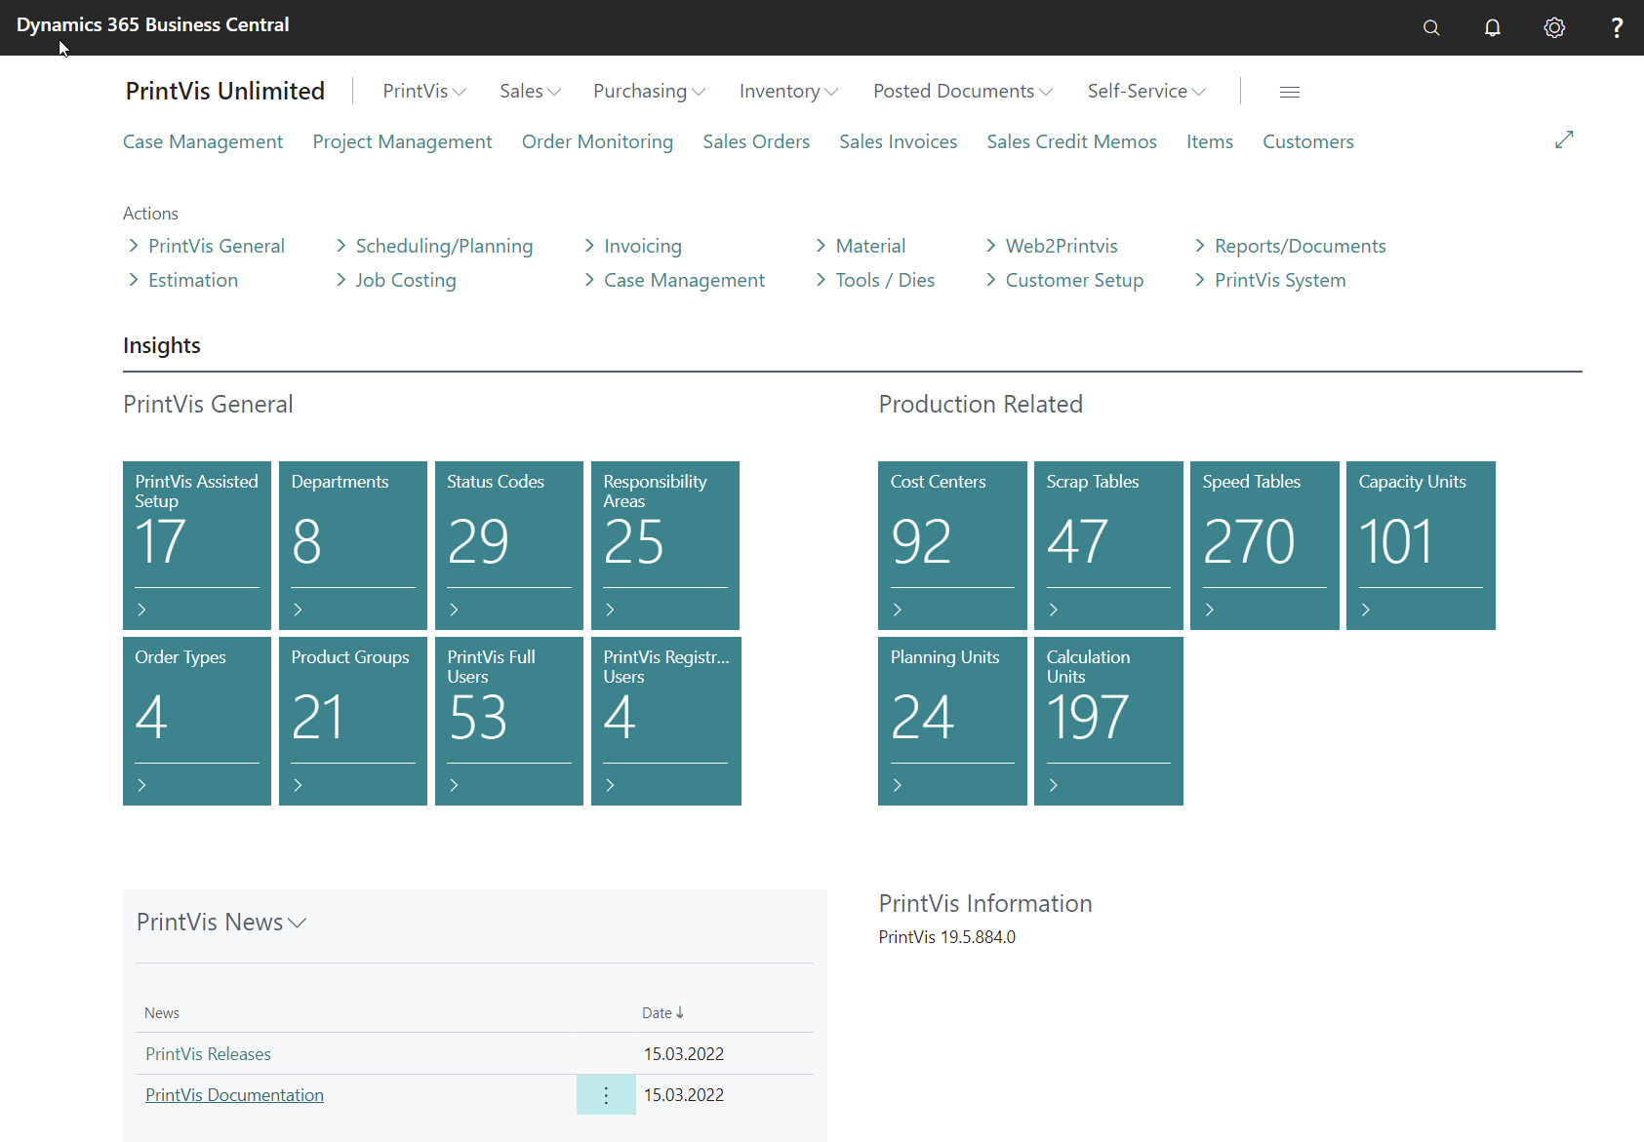Expand the Material actions group
This screenshot has height=1142, width=1644.
tap(861, 246)
